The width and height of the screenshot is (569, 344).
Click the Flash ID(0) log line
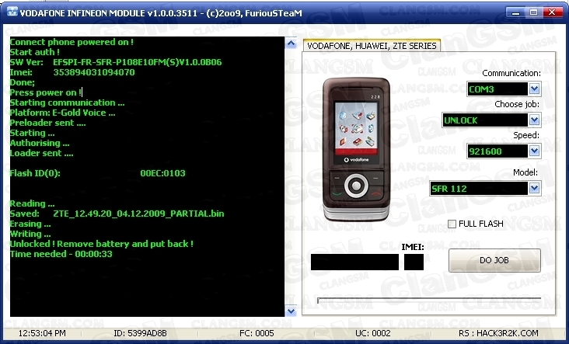click(x=98, y=173)
